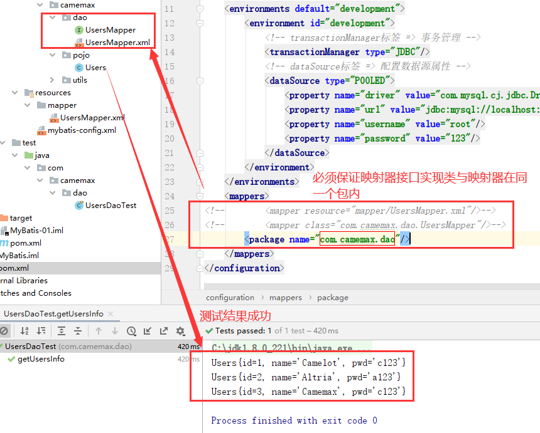Click utils package folder icon

[x=67, y=80]
